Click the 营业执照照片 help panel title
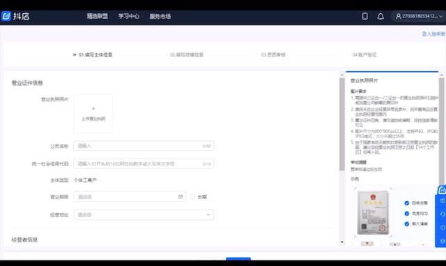Image resolution: width=446 pixels, height=266 pixels. (364, 81)
